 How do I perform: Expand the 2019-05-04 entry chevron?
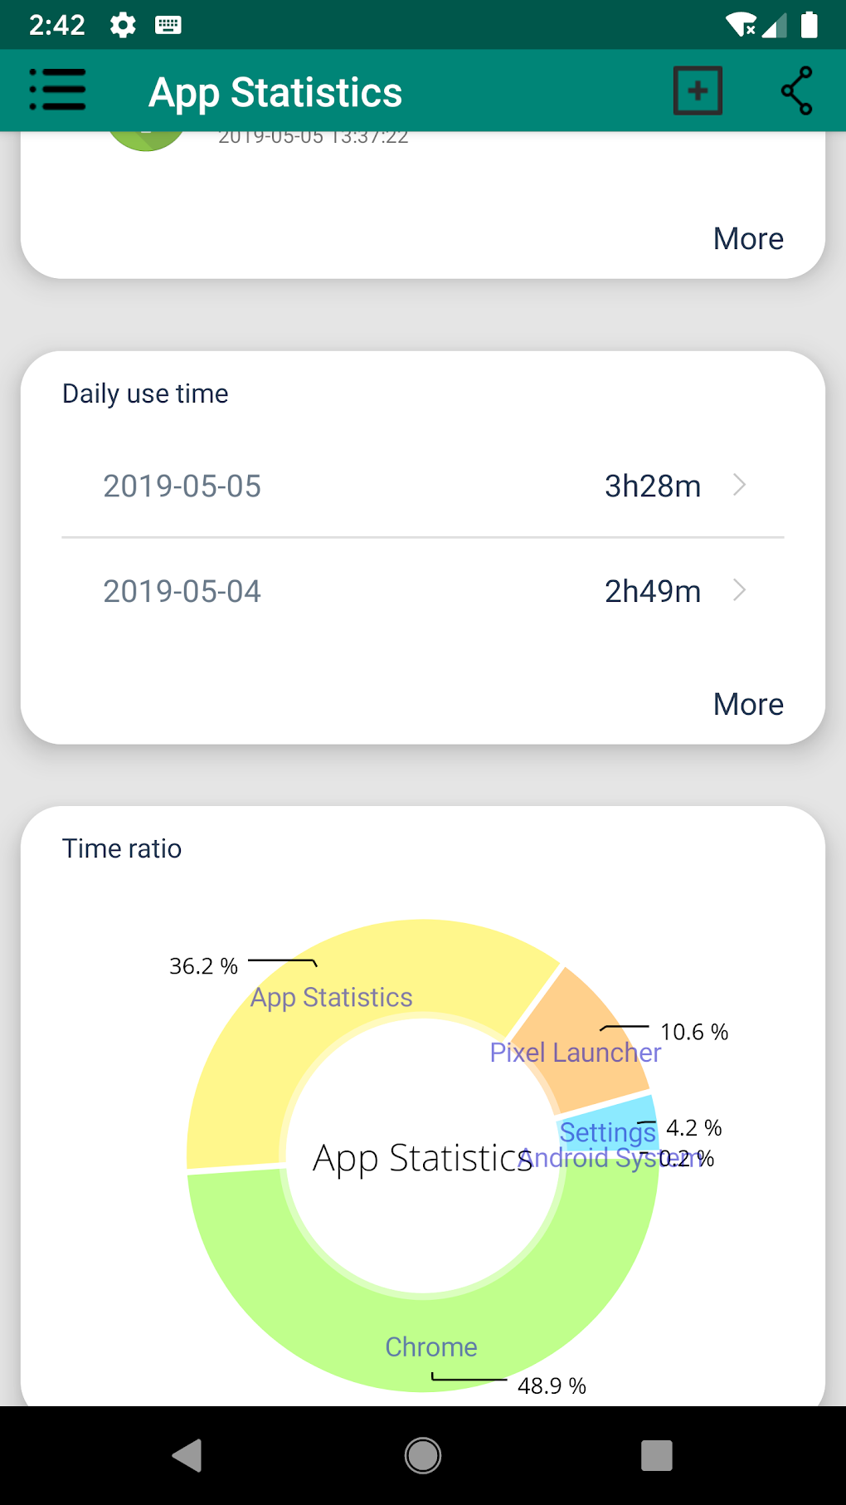740,590
